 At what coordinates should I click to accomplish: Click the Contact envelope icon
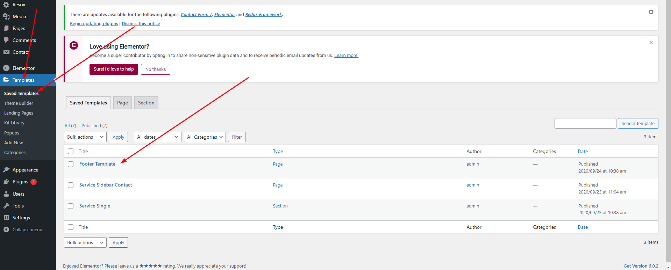(6, 52)
